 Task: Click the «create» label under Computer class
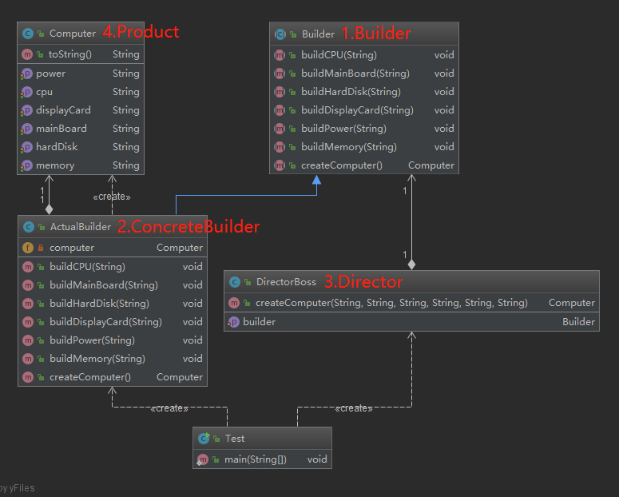(112, 197)
